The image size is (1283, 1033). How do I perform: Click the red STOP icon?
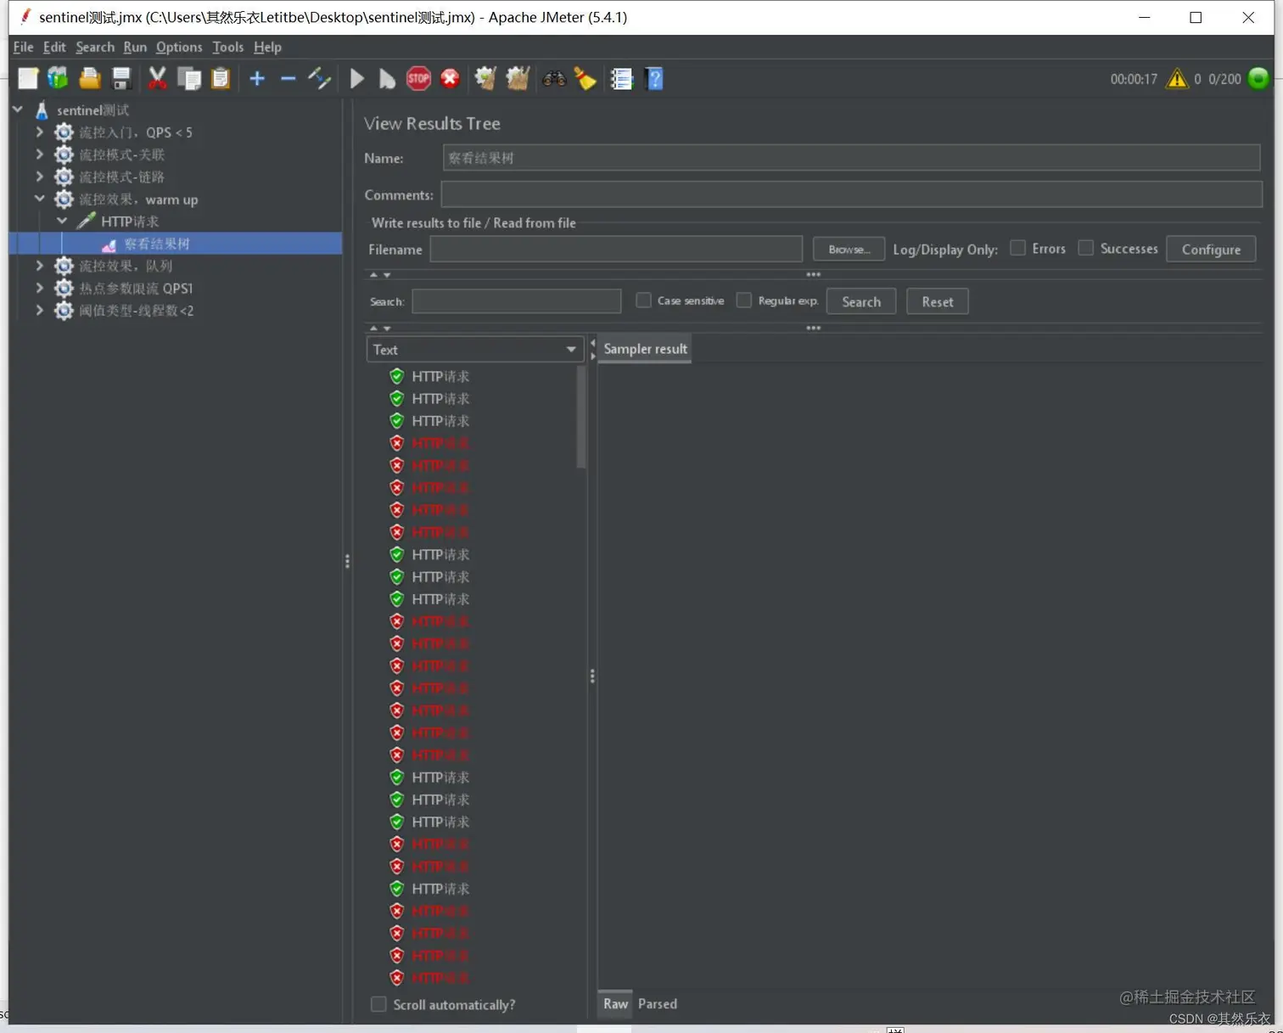[418, 79]
